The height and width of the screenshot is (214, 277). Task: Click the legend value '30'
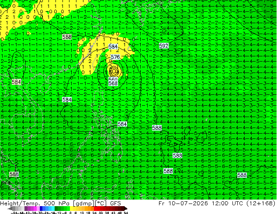pyautogui.click(x=100, y=213)
